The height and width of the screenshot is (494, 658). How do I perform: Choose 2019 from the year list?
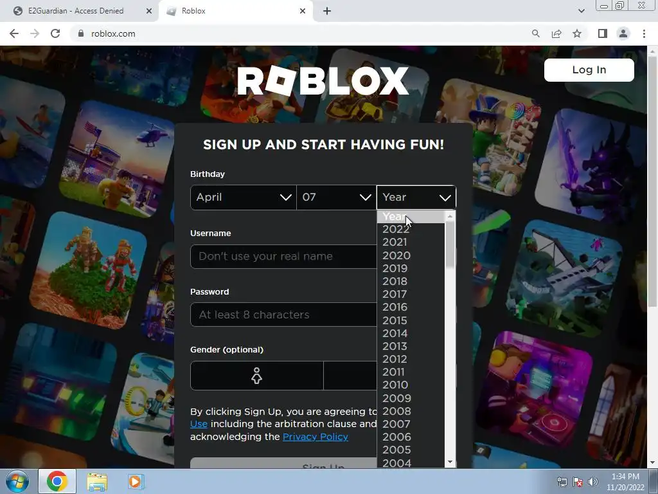(x=411, y=268)
